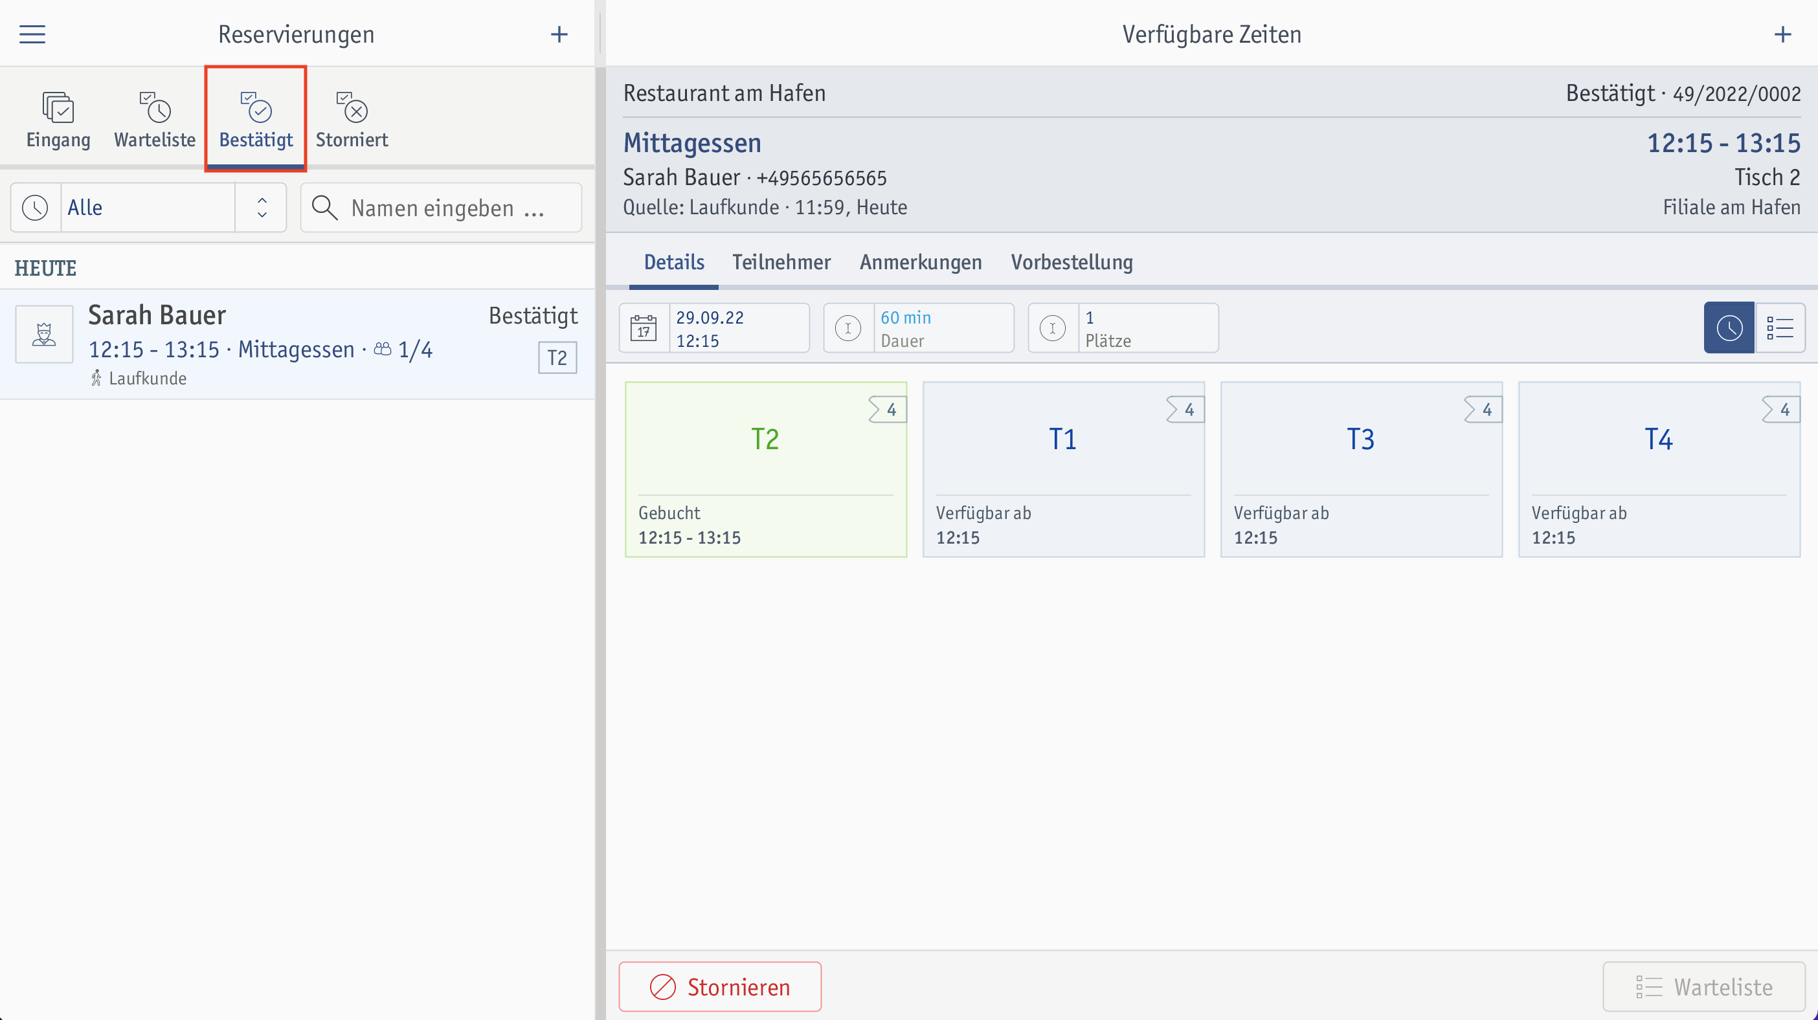Switch to the Warteliste tab
Viewport: 1818px width, 1020px height.
tap(155, 118)
